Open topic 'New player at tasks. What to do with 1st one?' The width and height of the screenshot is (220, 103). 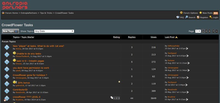38,46
